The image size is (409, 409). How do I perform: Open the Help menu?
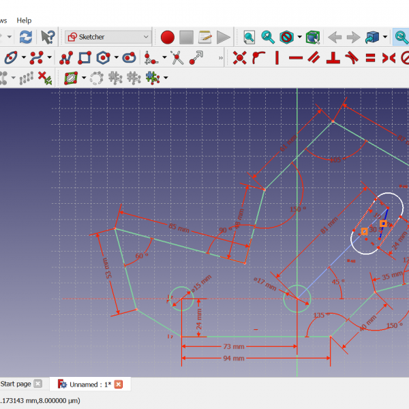(24, 20)
